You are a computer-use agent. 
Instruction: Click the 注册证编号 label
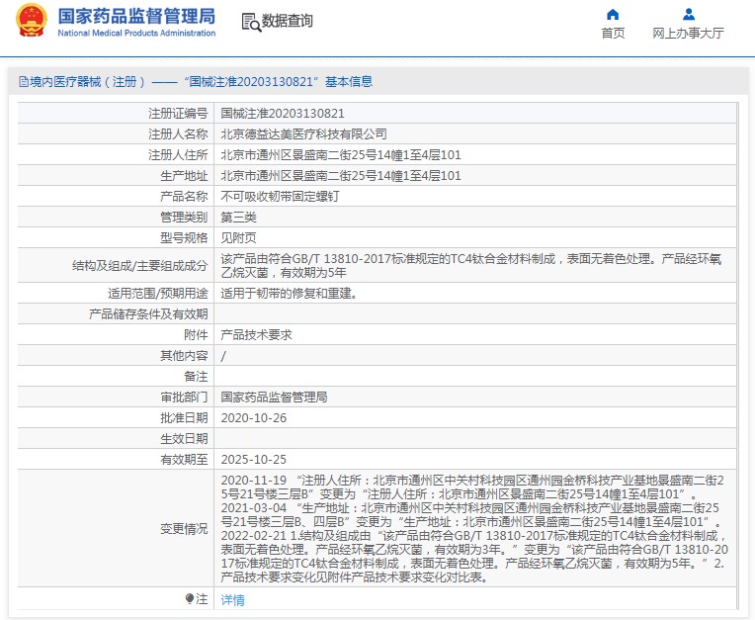(178, 113)
